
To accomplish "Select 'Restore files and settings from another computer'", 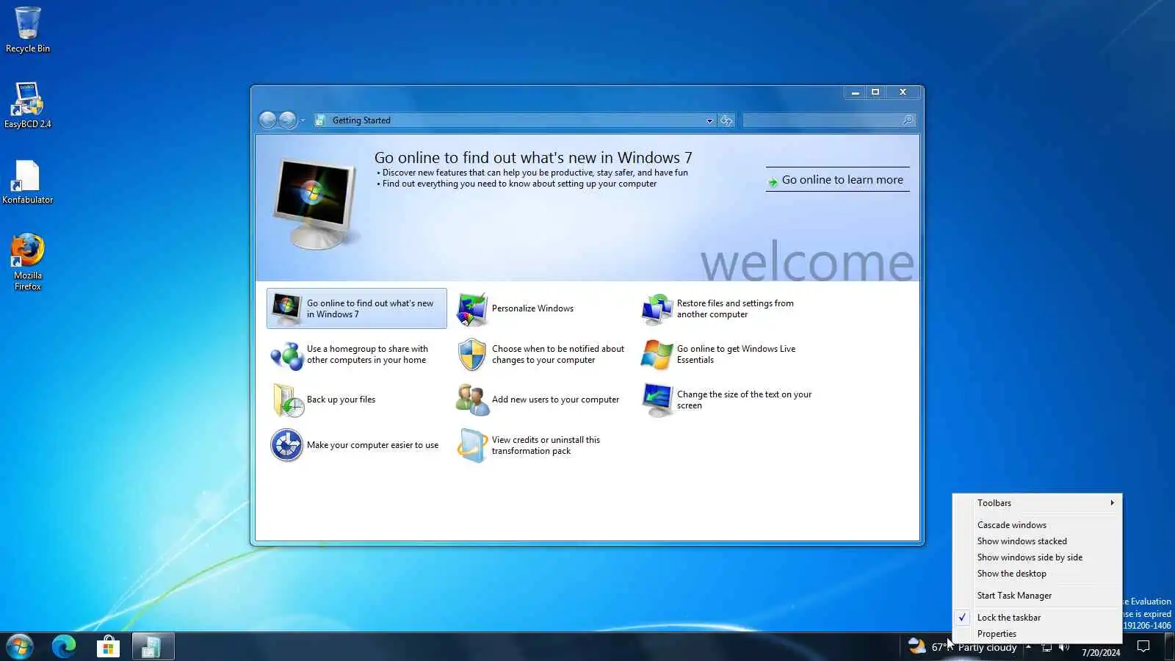I will (717, 308).
